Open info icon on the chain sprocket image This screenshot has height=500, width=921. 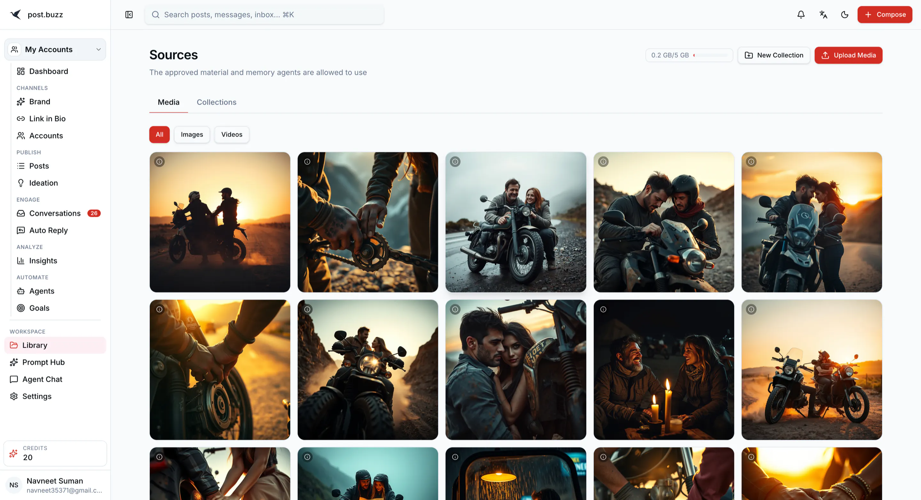(x=307, y=162)
